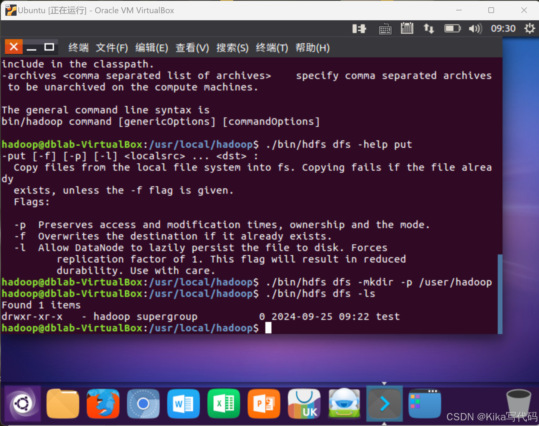Screen dimensions: 539x426
Task: Open the 文件(F) menu in terminal
Action: click(112, 48)
